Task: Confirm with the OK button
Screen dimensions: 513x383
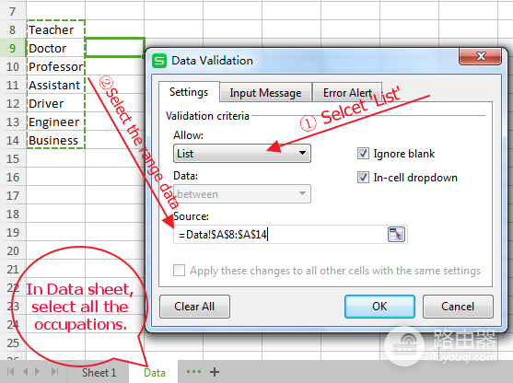Action: [x=379, y=307]
